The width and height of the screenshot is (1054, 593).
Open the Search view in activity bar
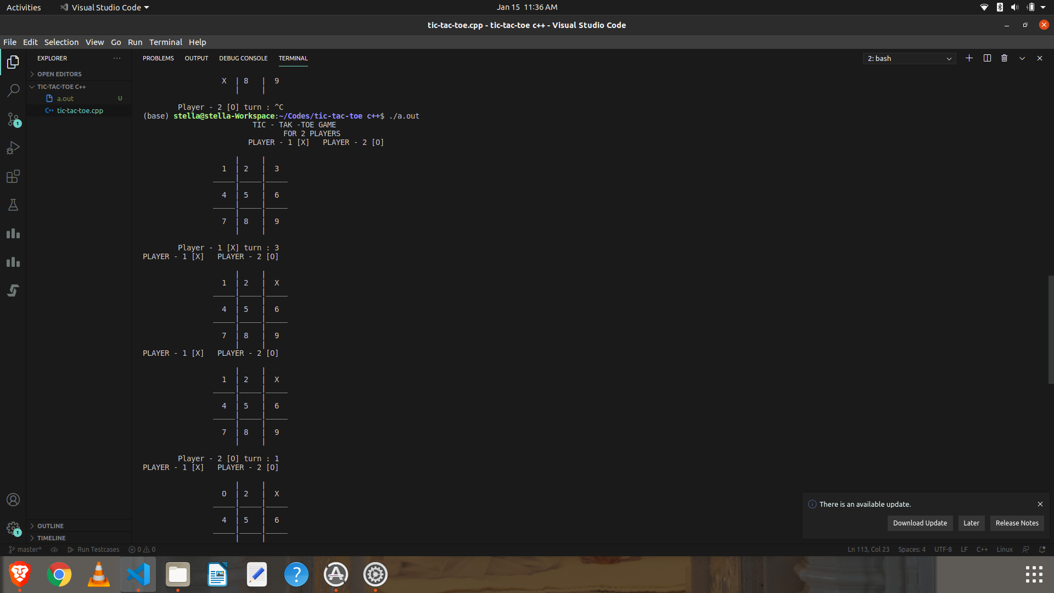(x=13, y=91)
